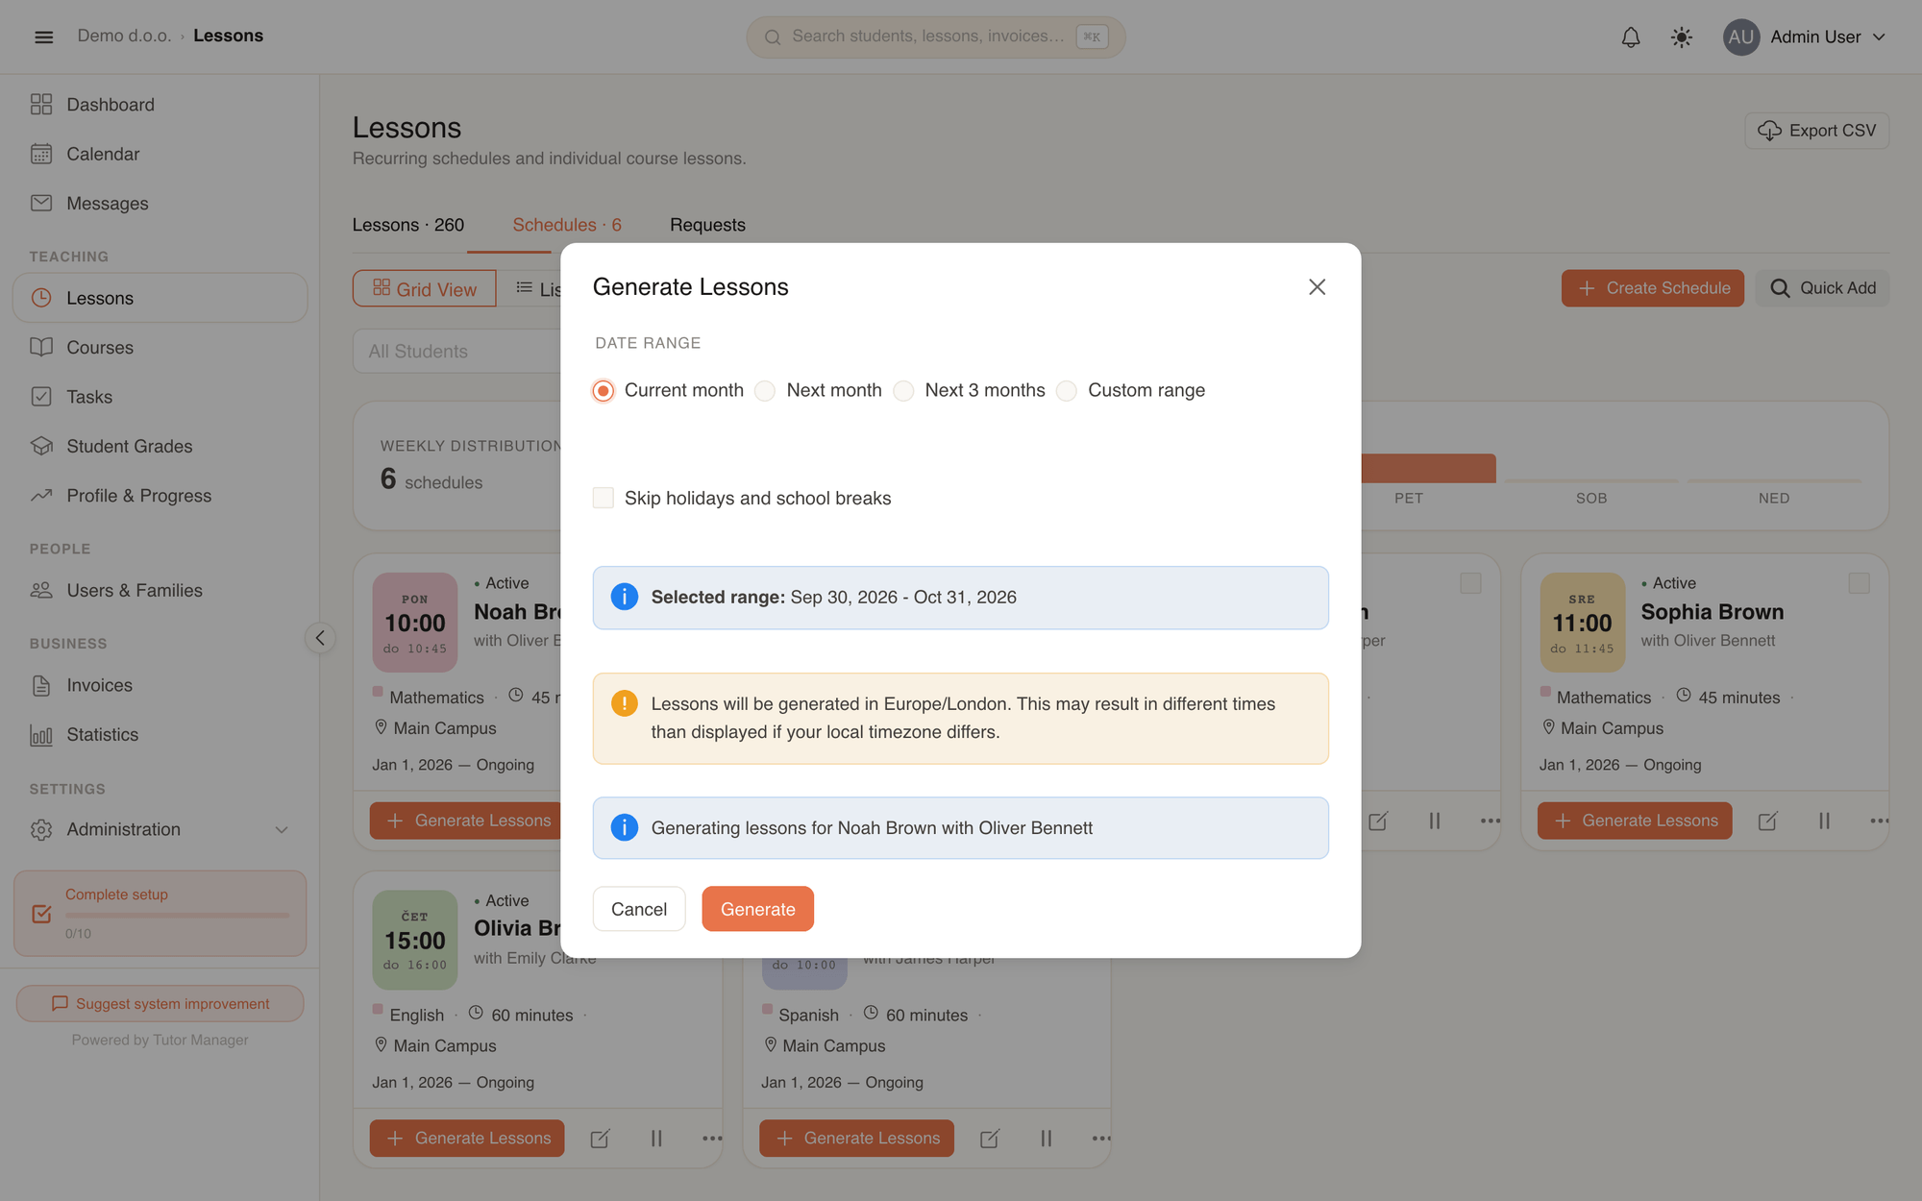The image size is (1922, 1201).
Task: Click the Complete setup progress bar
Action: (x=177, y=915)
